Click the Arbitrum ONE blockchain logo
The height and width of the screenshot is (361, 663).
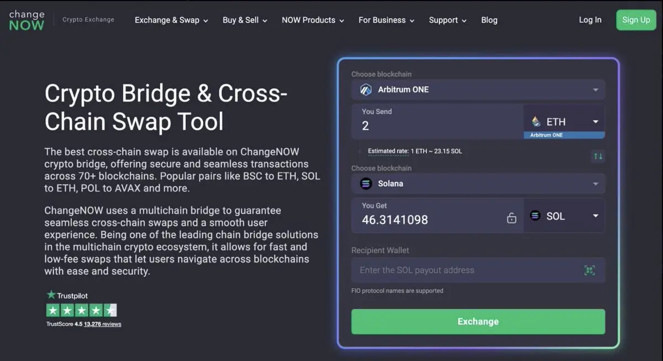[x=366, y=90]
